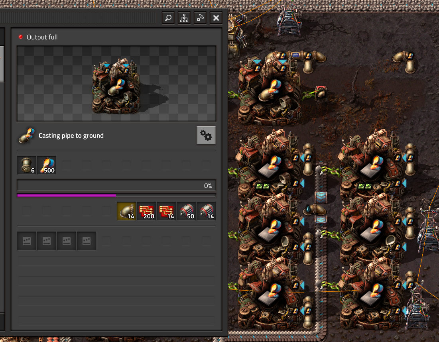Click the red Output full status indicator

point(22,37)
